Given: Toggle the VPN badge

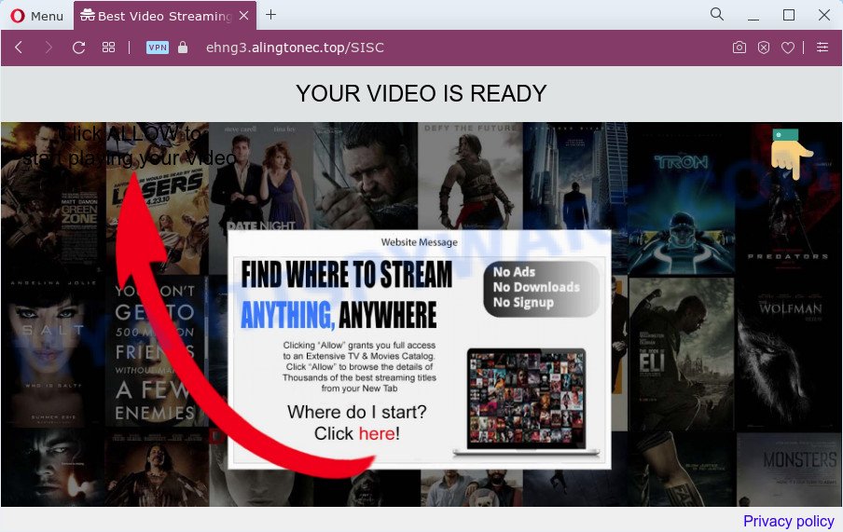Looking at the screenshot, I should click(x=157, y=48).
